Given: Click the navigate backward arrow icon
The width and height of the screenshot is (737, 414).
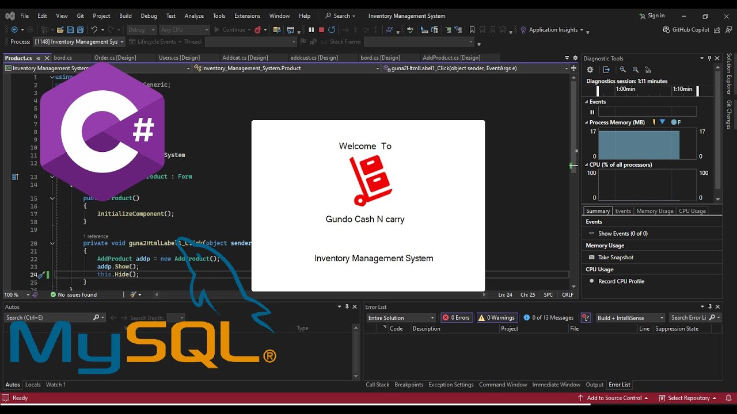Looking at the screenshot, I should coord(14,30).
